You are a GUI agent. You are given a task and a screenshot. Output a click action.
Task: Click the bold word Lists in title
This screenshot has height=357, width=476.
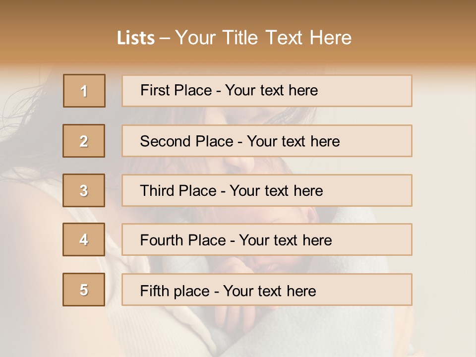[136, 38]
